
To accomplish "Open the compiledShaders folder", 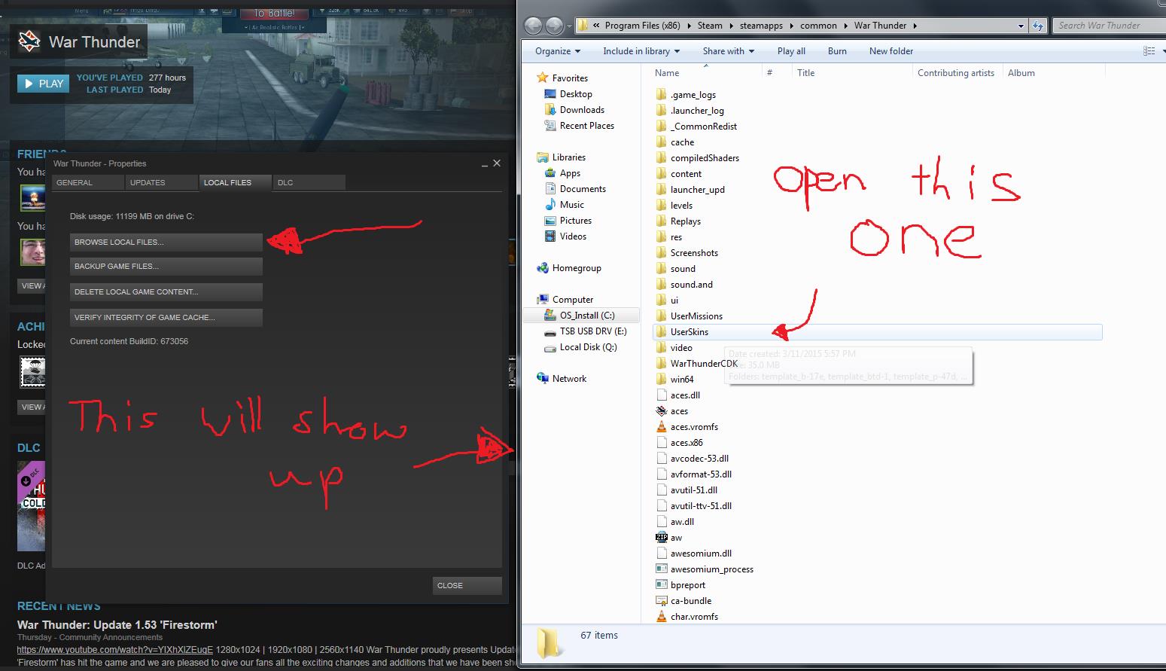I will tap(705, 158).
